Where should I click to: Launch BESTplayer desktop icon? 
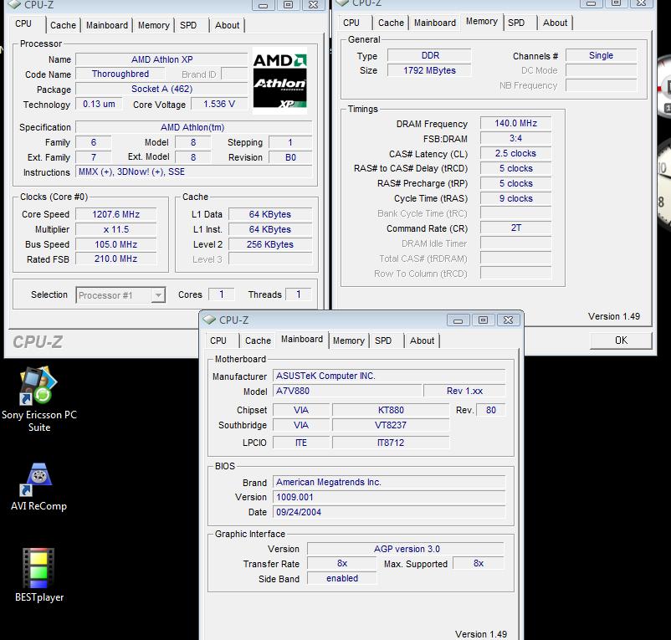click(38, 576)
